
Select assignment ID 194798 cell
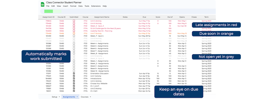48,28
